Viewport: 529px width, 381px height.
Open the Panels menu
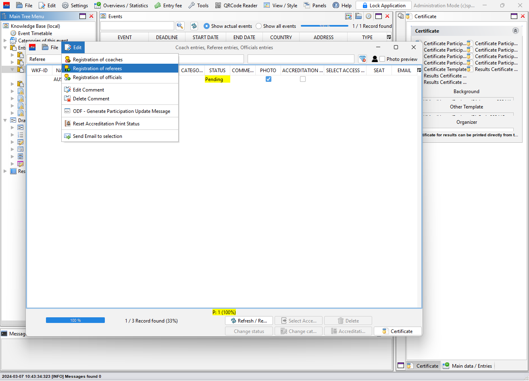pyautogui.click(x=315, y=5)
